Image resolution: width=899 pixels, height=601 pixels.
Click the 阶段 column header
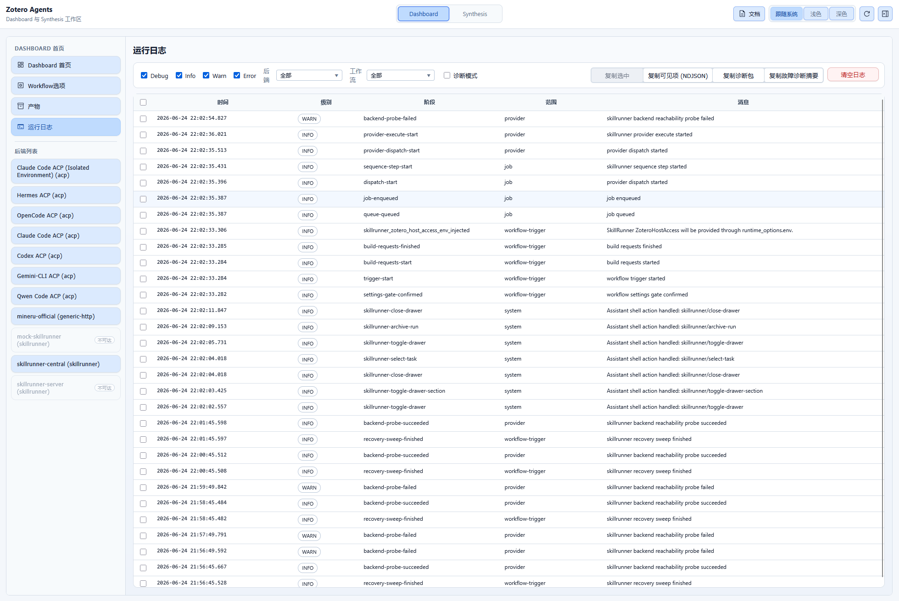429,102
